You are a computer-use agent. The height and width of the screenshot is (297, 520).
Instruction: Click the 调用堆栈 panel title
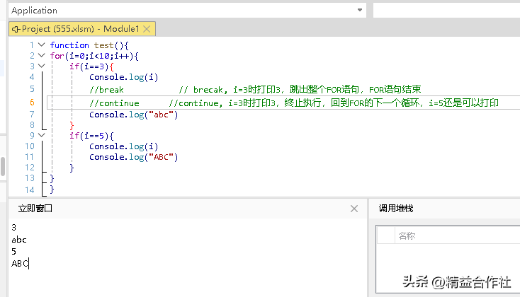click(396, 209)
